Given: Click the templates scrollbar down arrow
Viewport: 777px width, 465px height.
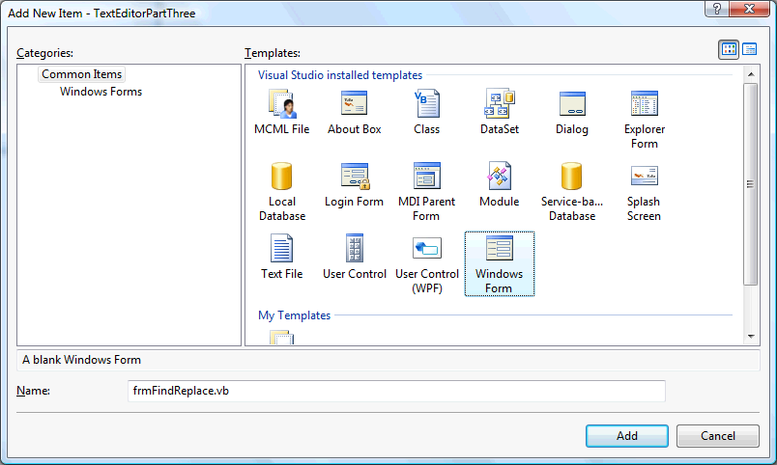Looking at the screenshot, I should coord(751,337).
